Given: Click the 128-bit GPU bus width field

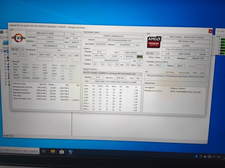Looking at the screenshot, I should coord(202,54).
